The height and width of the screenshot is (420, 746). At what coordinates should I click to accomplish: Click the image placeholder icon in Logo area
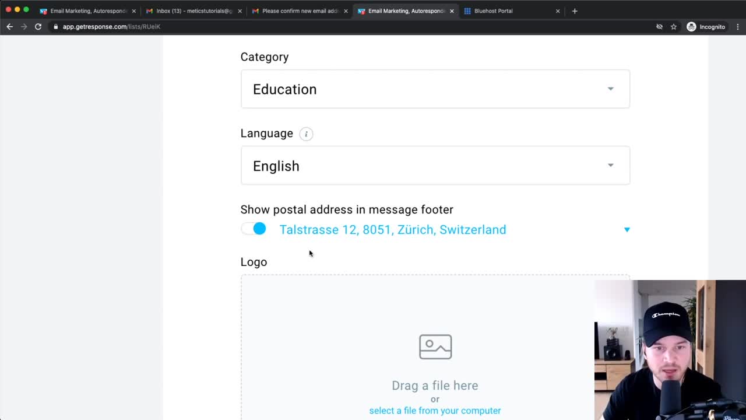(435, 346)
